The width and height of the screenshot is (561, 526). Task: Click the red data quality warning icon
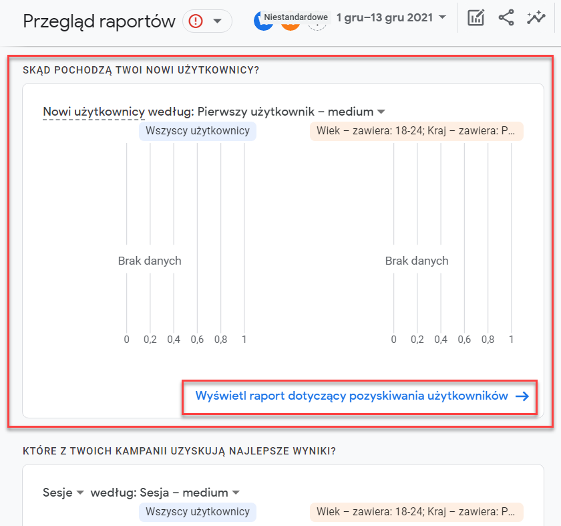(x=196, y=21)
